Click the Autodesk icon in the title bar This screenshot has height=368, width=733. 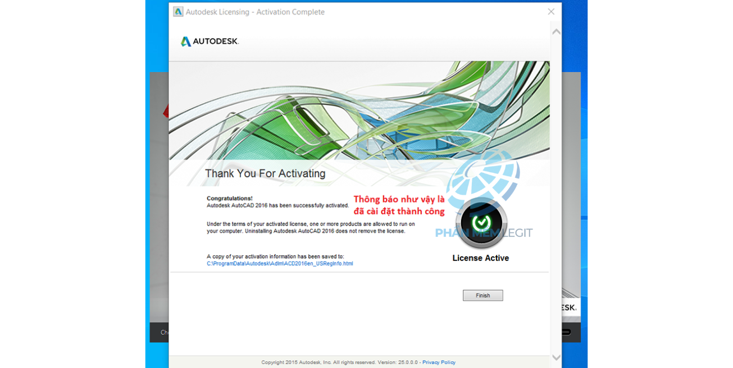[178, 12]
